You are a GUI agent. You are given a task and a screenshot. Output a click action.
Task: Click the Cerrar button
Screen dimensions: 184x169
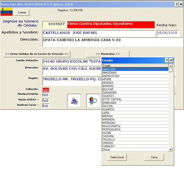pyautogui.click(x=154, y=157)
